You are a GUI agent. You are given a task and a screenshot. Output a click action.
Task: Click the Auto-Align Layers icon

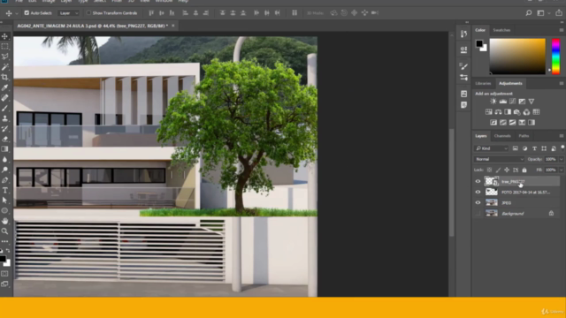point(294,13)
